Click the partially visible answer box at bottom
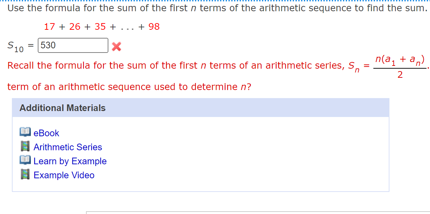This screenshot has height=214, width=430. [x=210, y=213]
